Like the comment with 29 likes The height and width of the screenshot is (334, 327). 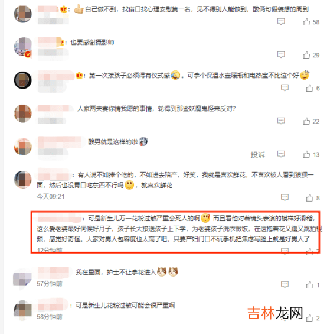pyautogui.click(x=306, y=55)
